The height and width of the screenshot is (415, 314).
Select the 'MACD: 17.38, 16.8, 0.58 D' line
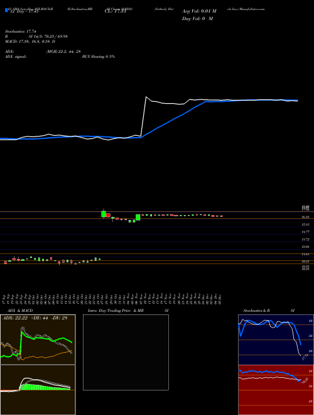pyautogui.click(x=30, y=41)
